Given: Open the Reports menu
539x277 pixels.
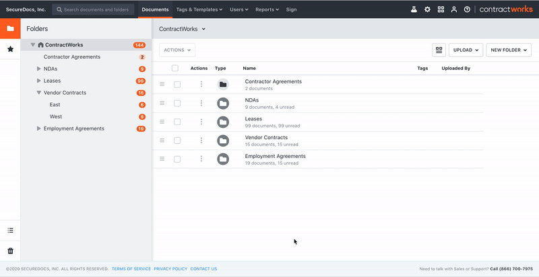Looking at the screenshot, I should click(267, 9).
